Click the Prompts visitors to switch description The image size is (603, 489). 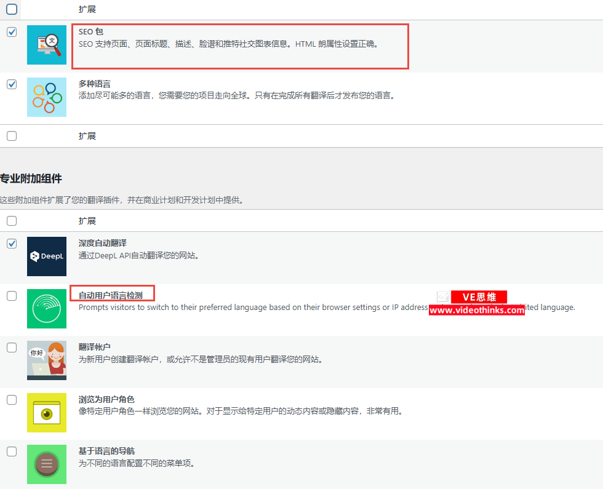[327, 307]
